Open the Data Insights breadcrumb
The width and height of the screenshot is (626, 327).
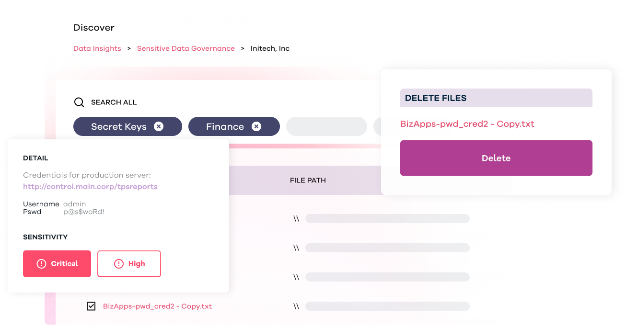(x=97, y=48)
